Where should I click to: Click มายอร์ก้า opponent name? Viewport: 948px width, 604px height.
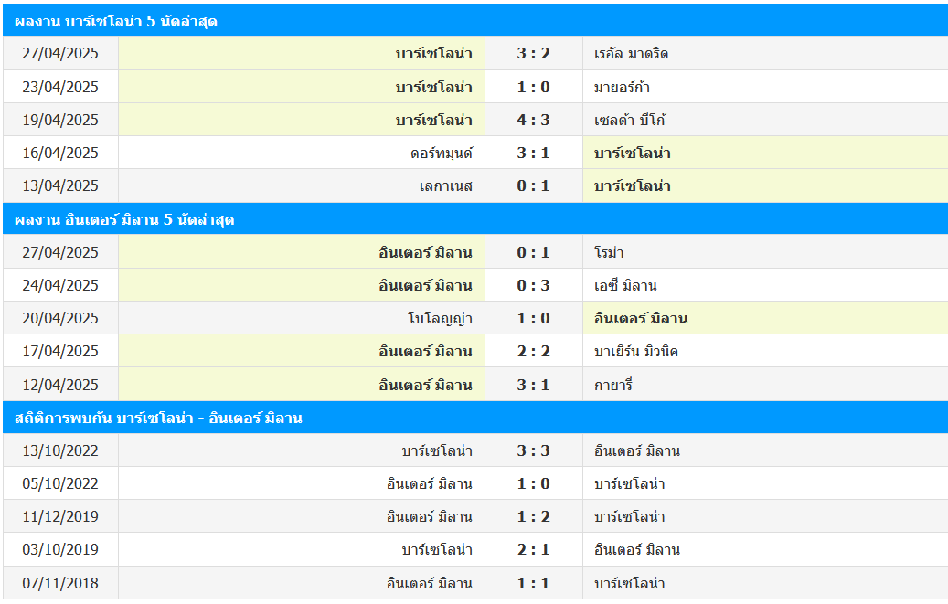[622, 87]
